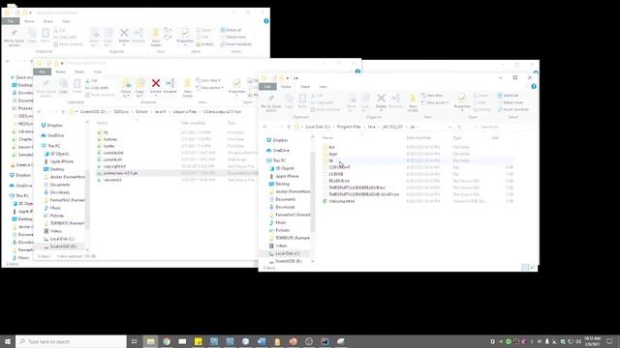
Task: Open the Windows Start menu
Action: pos(8,341)
